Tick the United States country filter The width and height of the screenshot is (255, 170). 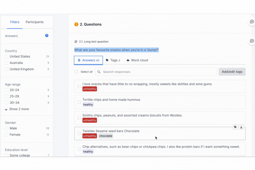click(x=7, y=57)
